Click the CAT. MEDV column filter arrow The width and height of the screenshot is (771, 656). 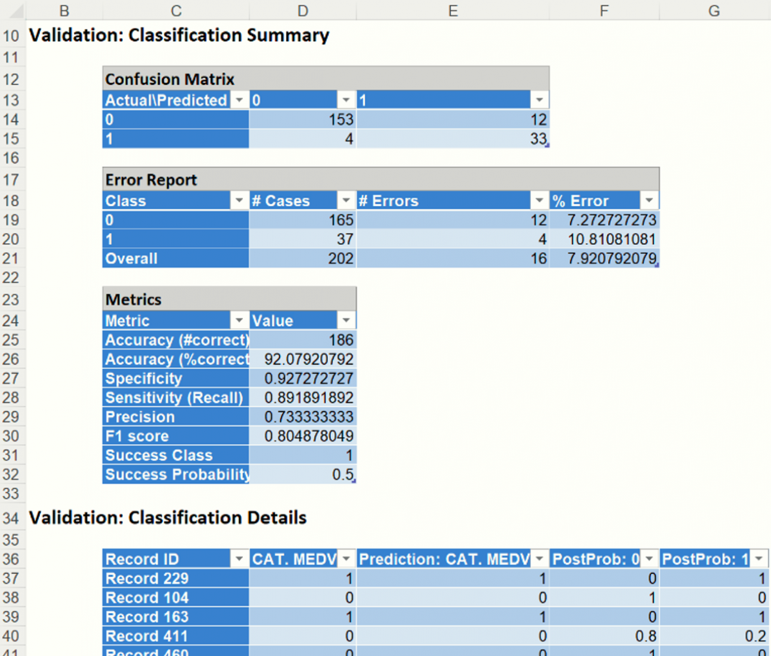point(346,559)
